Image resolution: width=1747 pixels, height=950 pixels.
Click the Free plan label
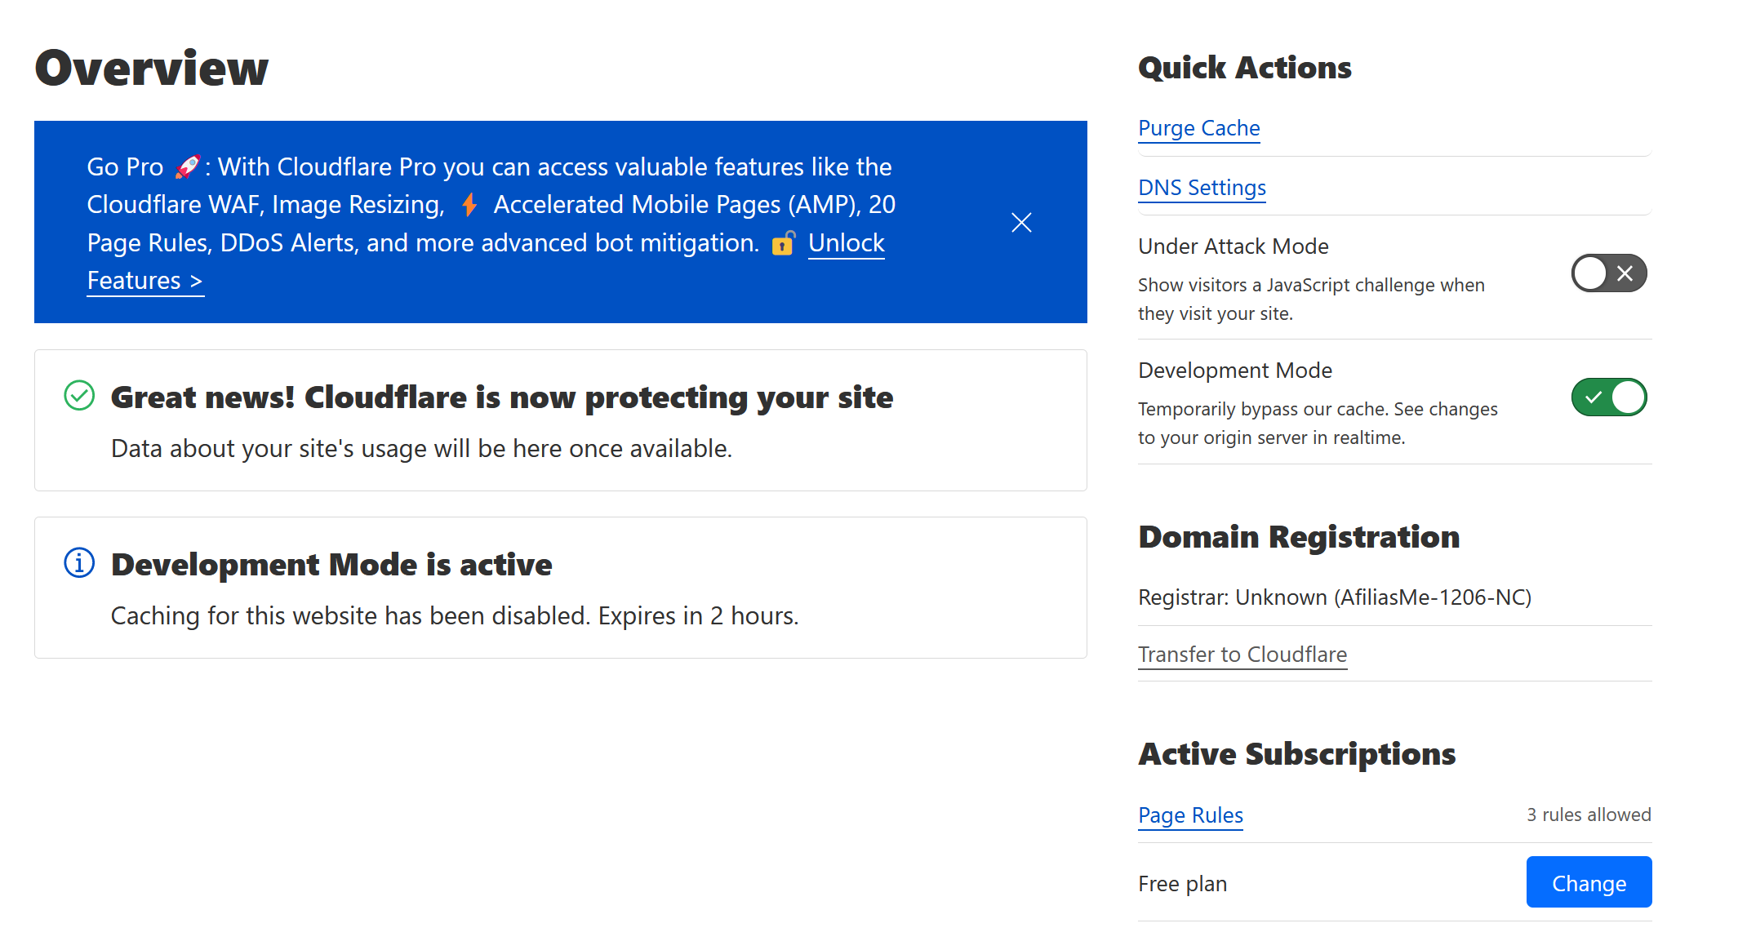pyautogui.click(x=1182, y=884)
